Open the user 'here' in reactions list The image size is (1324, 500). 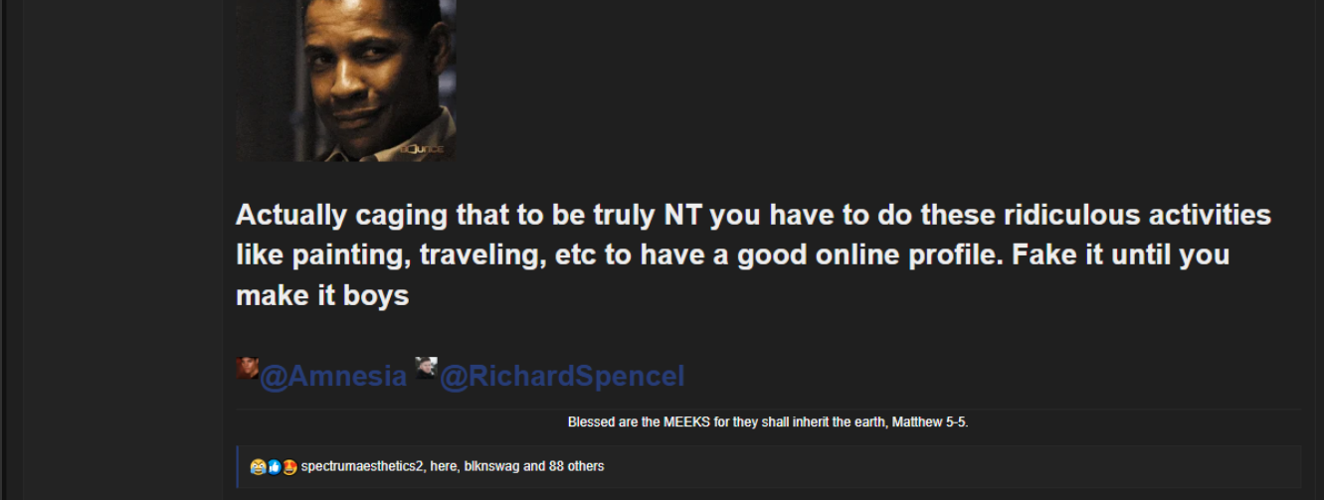(x=443, y=466)
